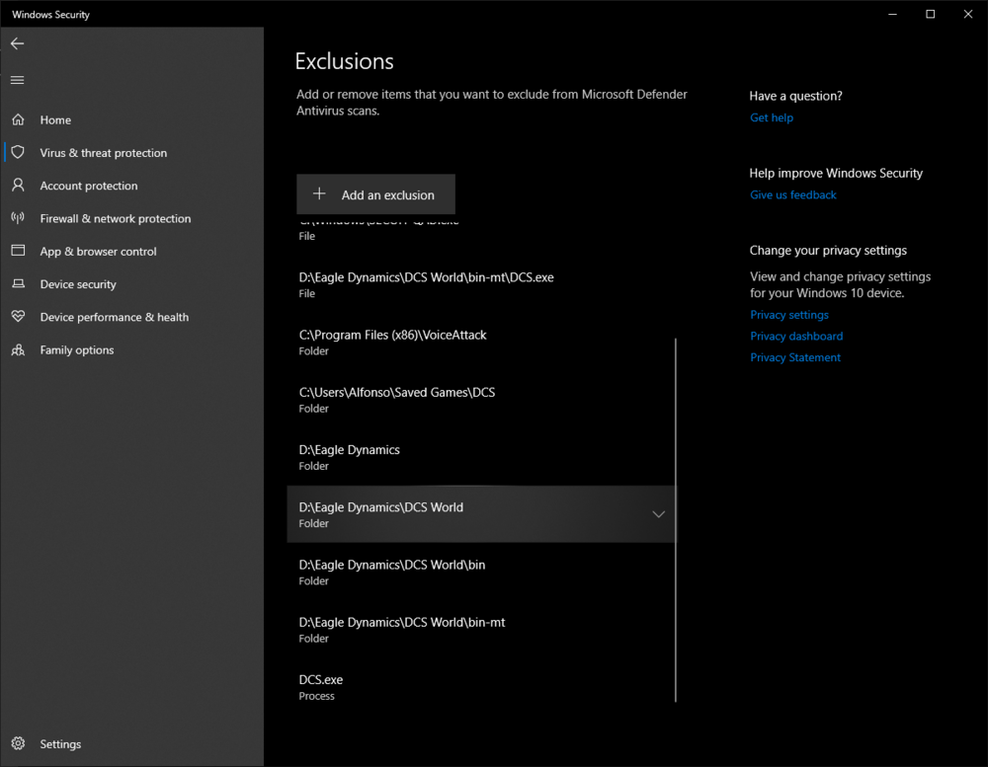Expand the D:\Eagle Dynamics\DCS World chevron
Image resolution: width=988 pixels, height=767 pixels.
pyautogui.click(x=658, y=514)
